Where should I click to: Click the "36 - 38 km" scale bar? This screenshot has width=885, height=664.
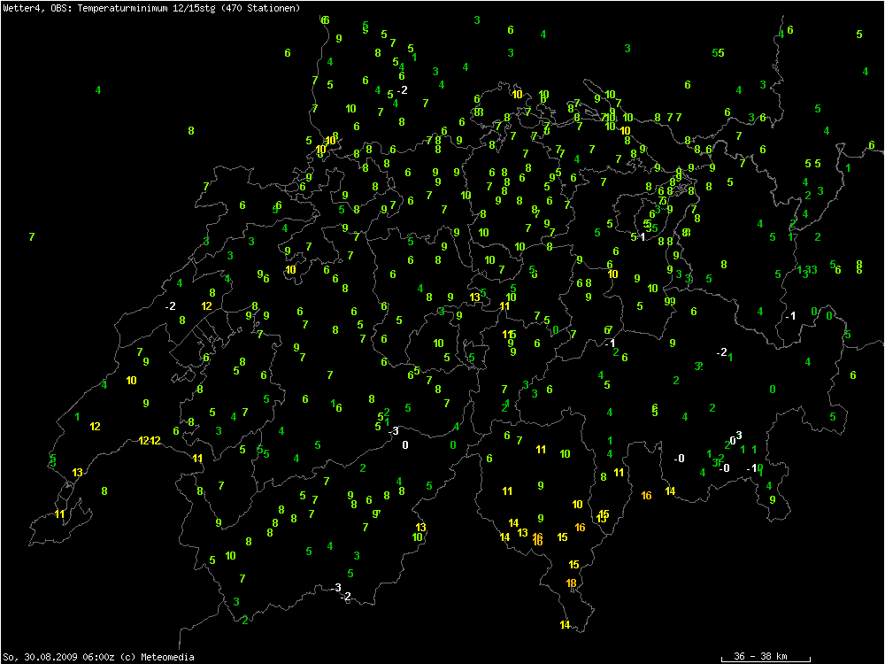[x=766, y=656]
